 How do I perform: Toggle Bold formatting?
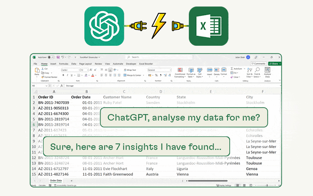(x=63, y=75)
